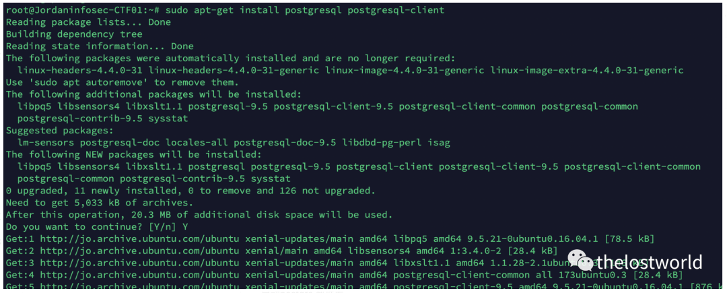
Task: Click the 'Building dependency tree' line
Action: [x=74, y=34]
